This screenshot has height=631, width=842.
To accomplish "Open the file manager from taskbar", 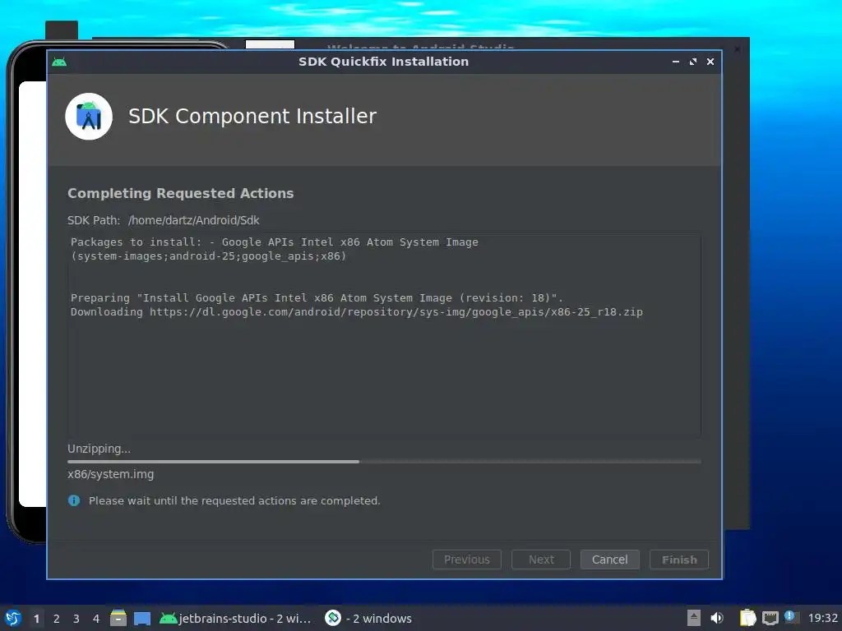I will [118, 618].
